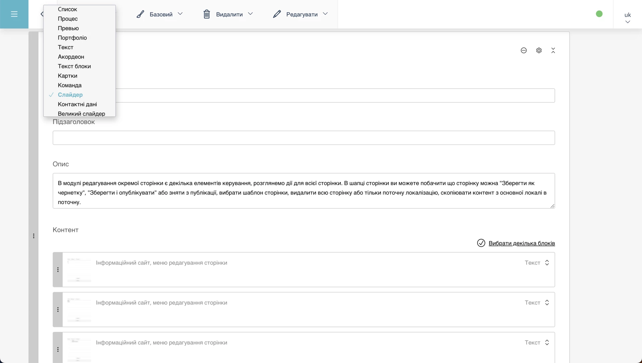Open block settings gear icon
This screenshot has height=363, width=642.
point(539,51)
